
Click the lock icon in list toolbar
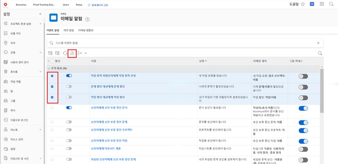[72, 53]
